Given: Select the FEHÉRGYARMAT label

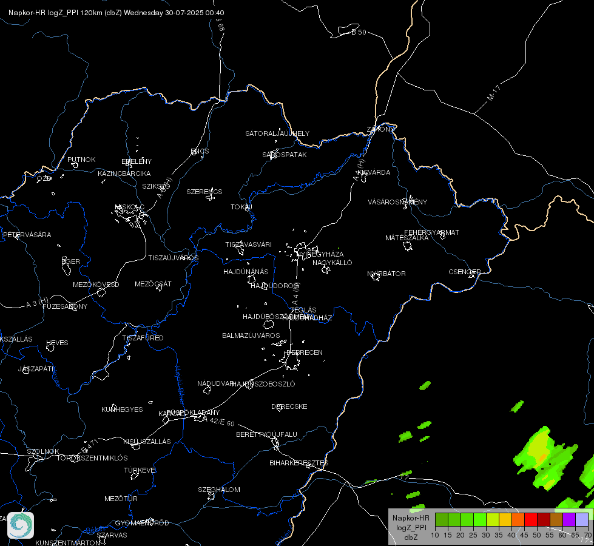Looking at the screenshot, I should [431, 232].
